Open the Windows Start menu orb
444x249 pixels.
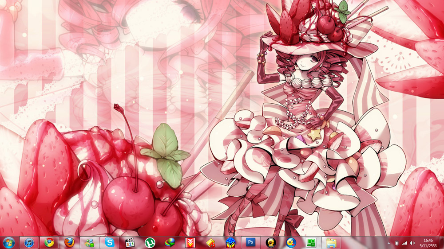(x=8, y=243)
